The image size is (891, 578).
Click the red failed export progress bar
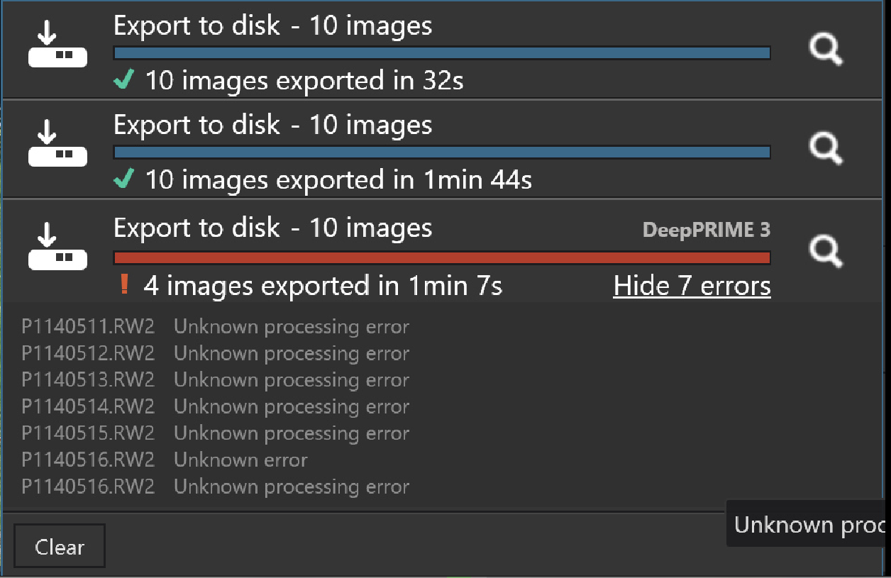pyautogui.click(x=441, y=257)
